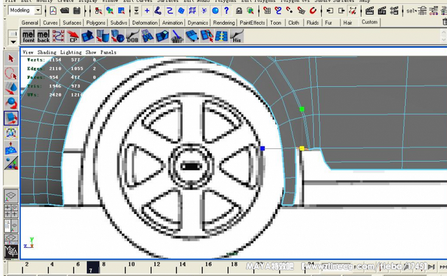The height and width of the screenshot is (276, 447).
Task: Toggle Select by Component Type mode
Action: tap(122, 11)
